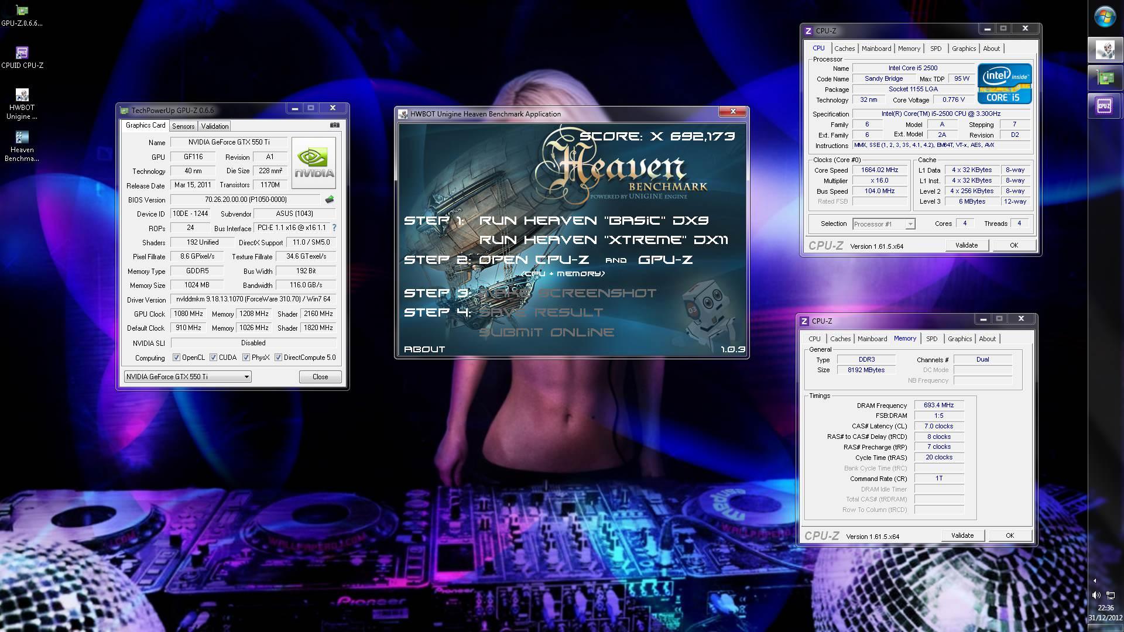Switch to GPU-Z taskbar button
Image resolution: width=1124 pixels, height=632 pixels.
coord(1105,78)
